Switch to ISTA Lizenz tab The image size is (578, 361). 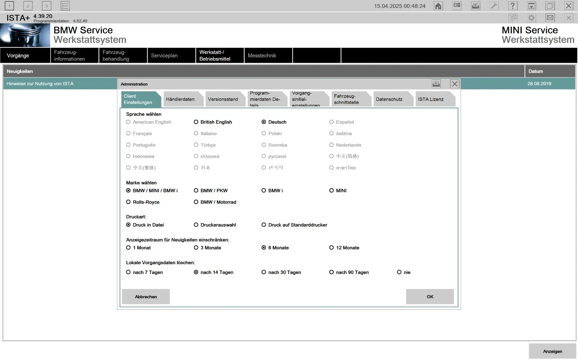435,99
